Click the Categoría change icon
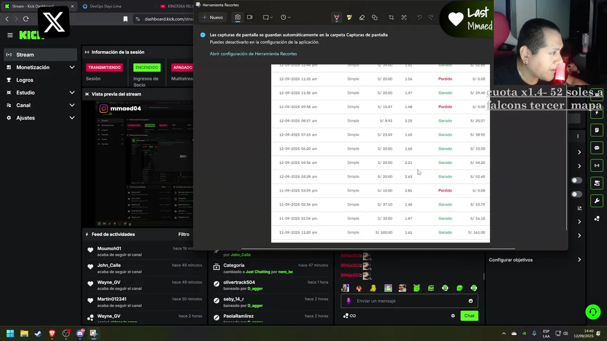The width and height of the screenshot is (607, 341). point(216,267)
